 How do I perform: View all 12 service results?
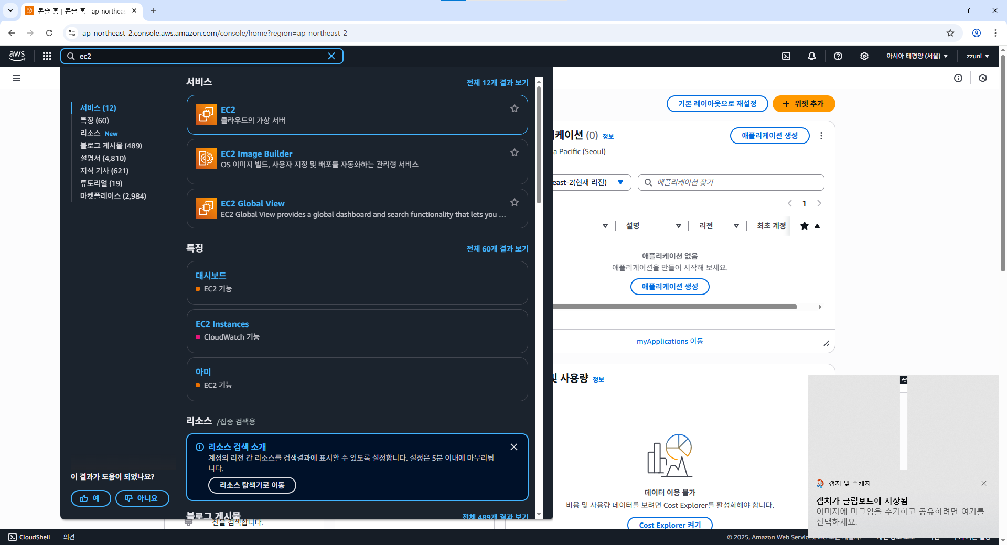(497, 83)
